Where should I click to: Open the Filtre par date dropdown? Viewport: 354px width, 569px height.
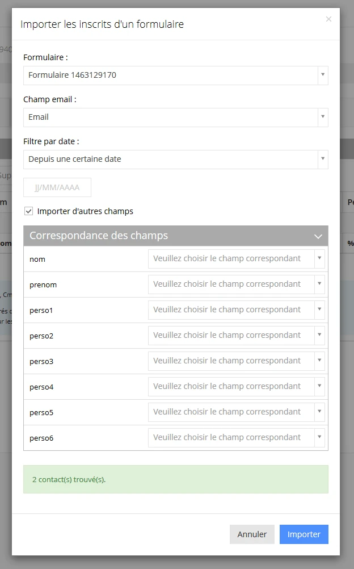coord(175,159)
